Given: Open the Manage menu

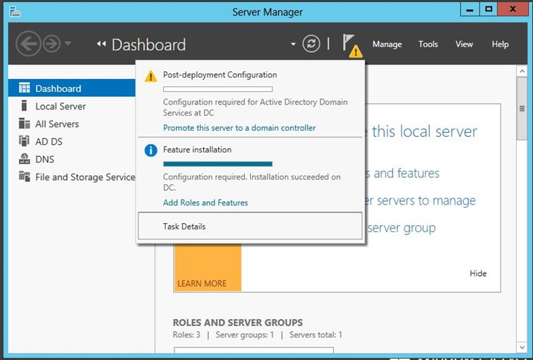Looking at the screenshot, I should (x=387, y=44).
